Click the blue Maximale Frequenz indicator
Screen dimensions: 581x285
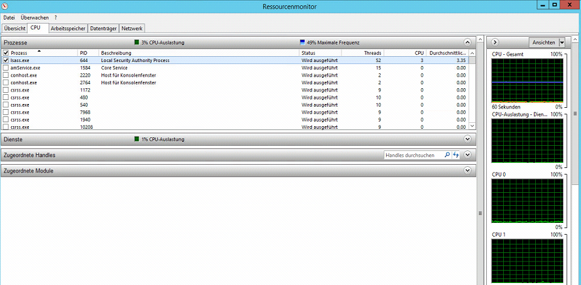[x=302, y=42]
